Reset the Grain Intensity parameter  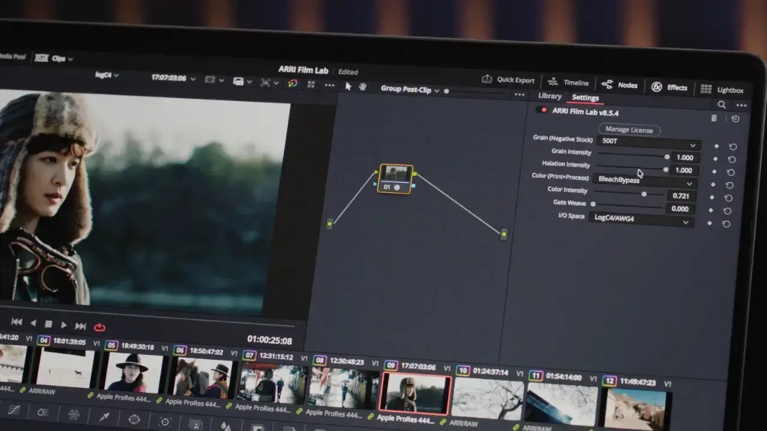[x=732, y=160]
